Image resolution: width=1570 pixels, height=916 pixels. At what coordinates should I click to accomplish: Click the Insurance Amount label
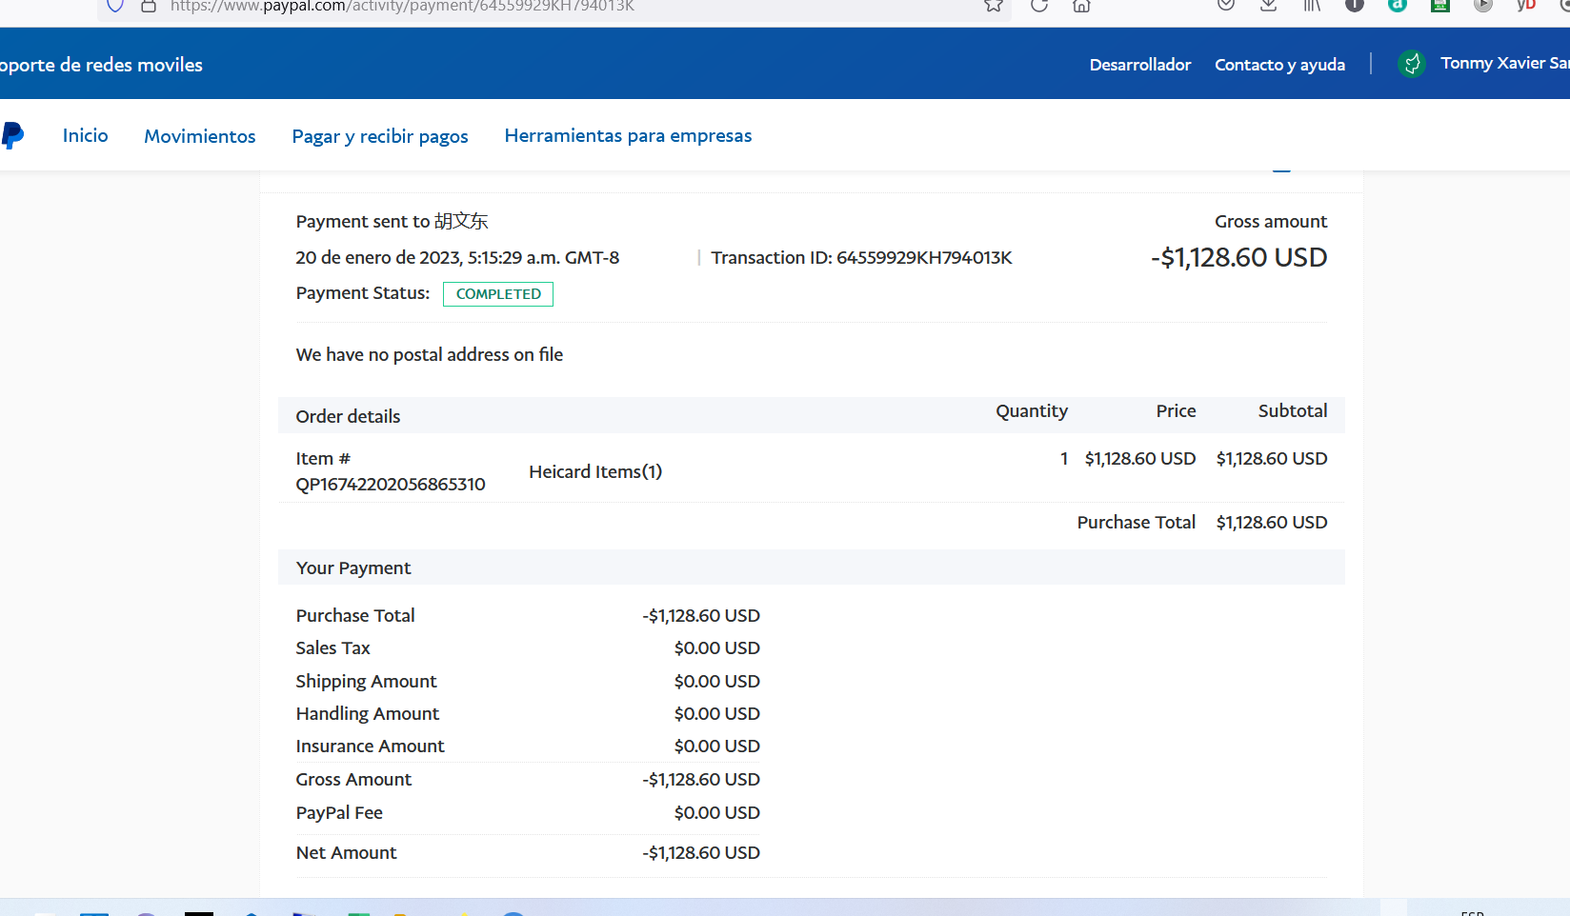coord(370,746)
